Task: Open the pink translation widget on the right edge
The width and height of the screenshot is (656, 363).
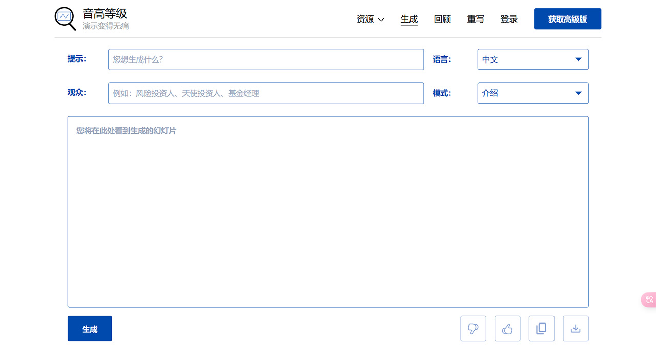Action: tap(649, 299)
